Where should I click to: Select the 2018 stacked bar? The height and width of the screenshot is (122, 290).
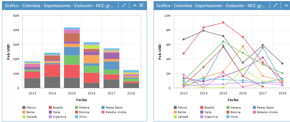[x=131, y=79]
